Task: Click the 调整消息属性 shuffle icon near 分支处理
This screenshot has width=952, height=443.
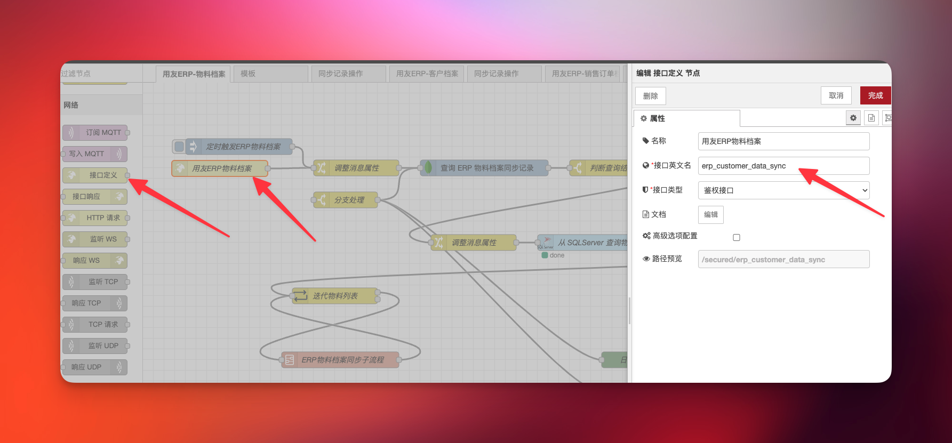Action: tap(438, 243)
